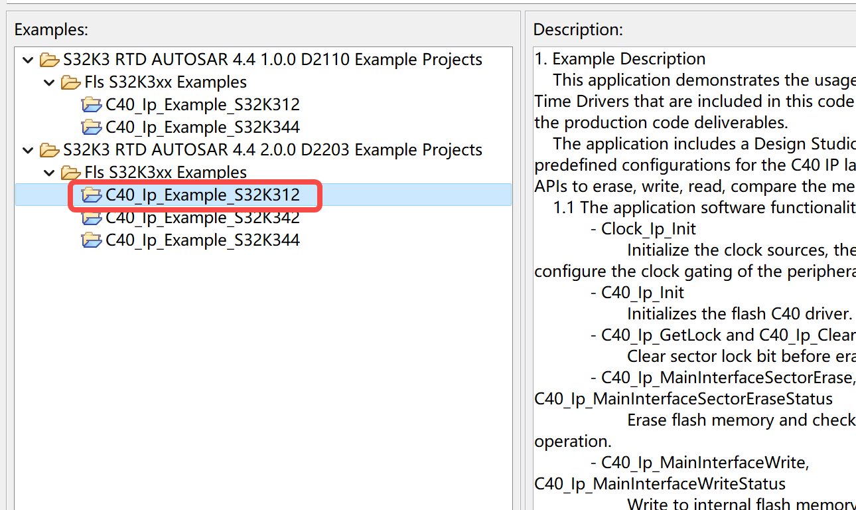The width and height of the screenshot is (856, 510).
Task: Click the "- Clock_Ip_Init" line in the description
Action: [x=643, y=229]
